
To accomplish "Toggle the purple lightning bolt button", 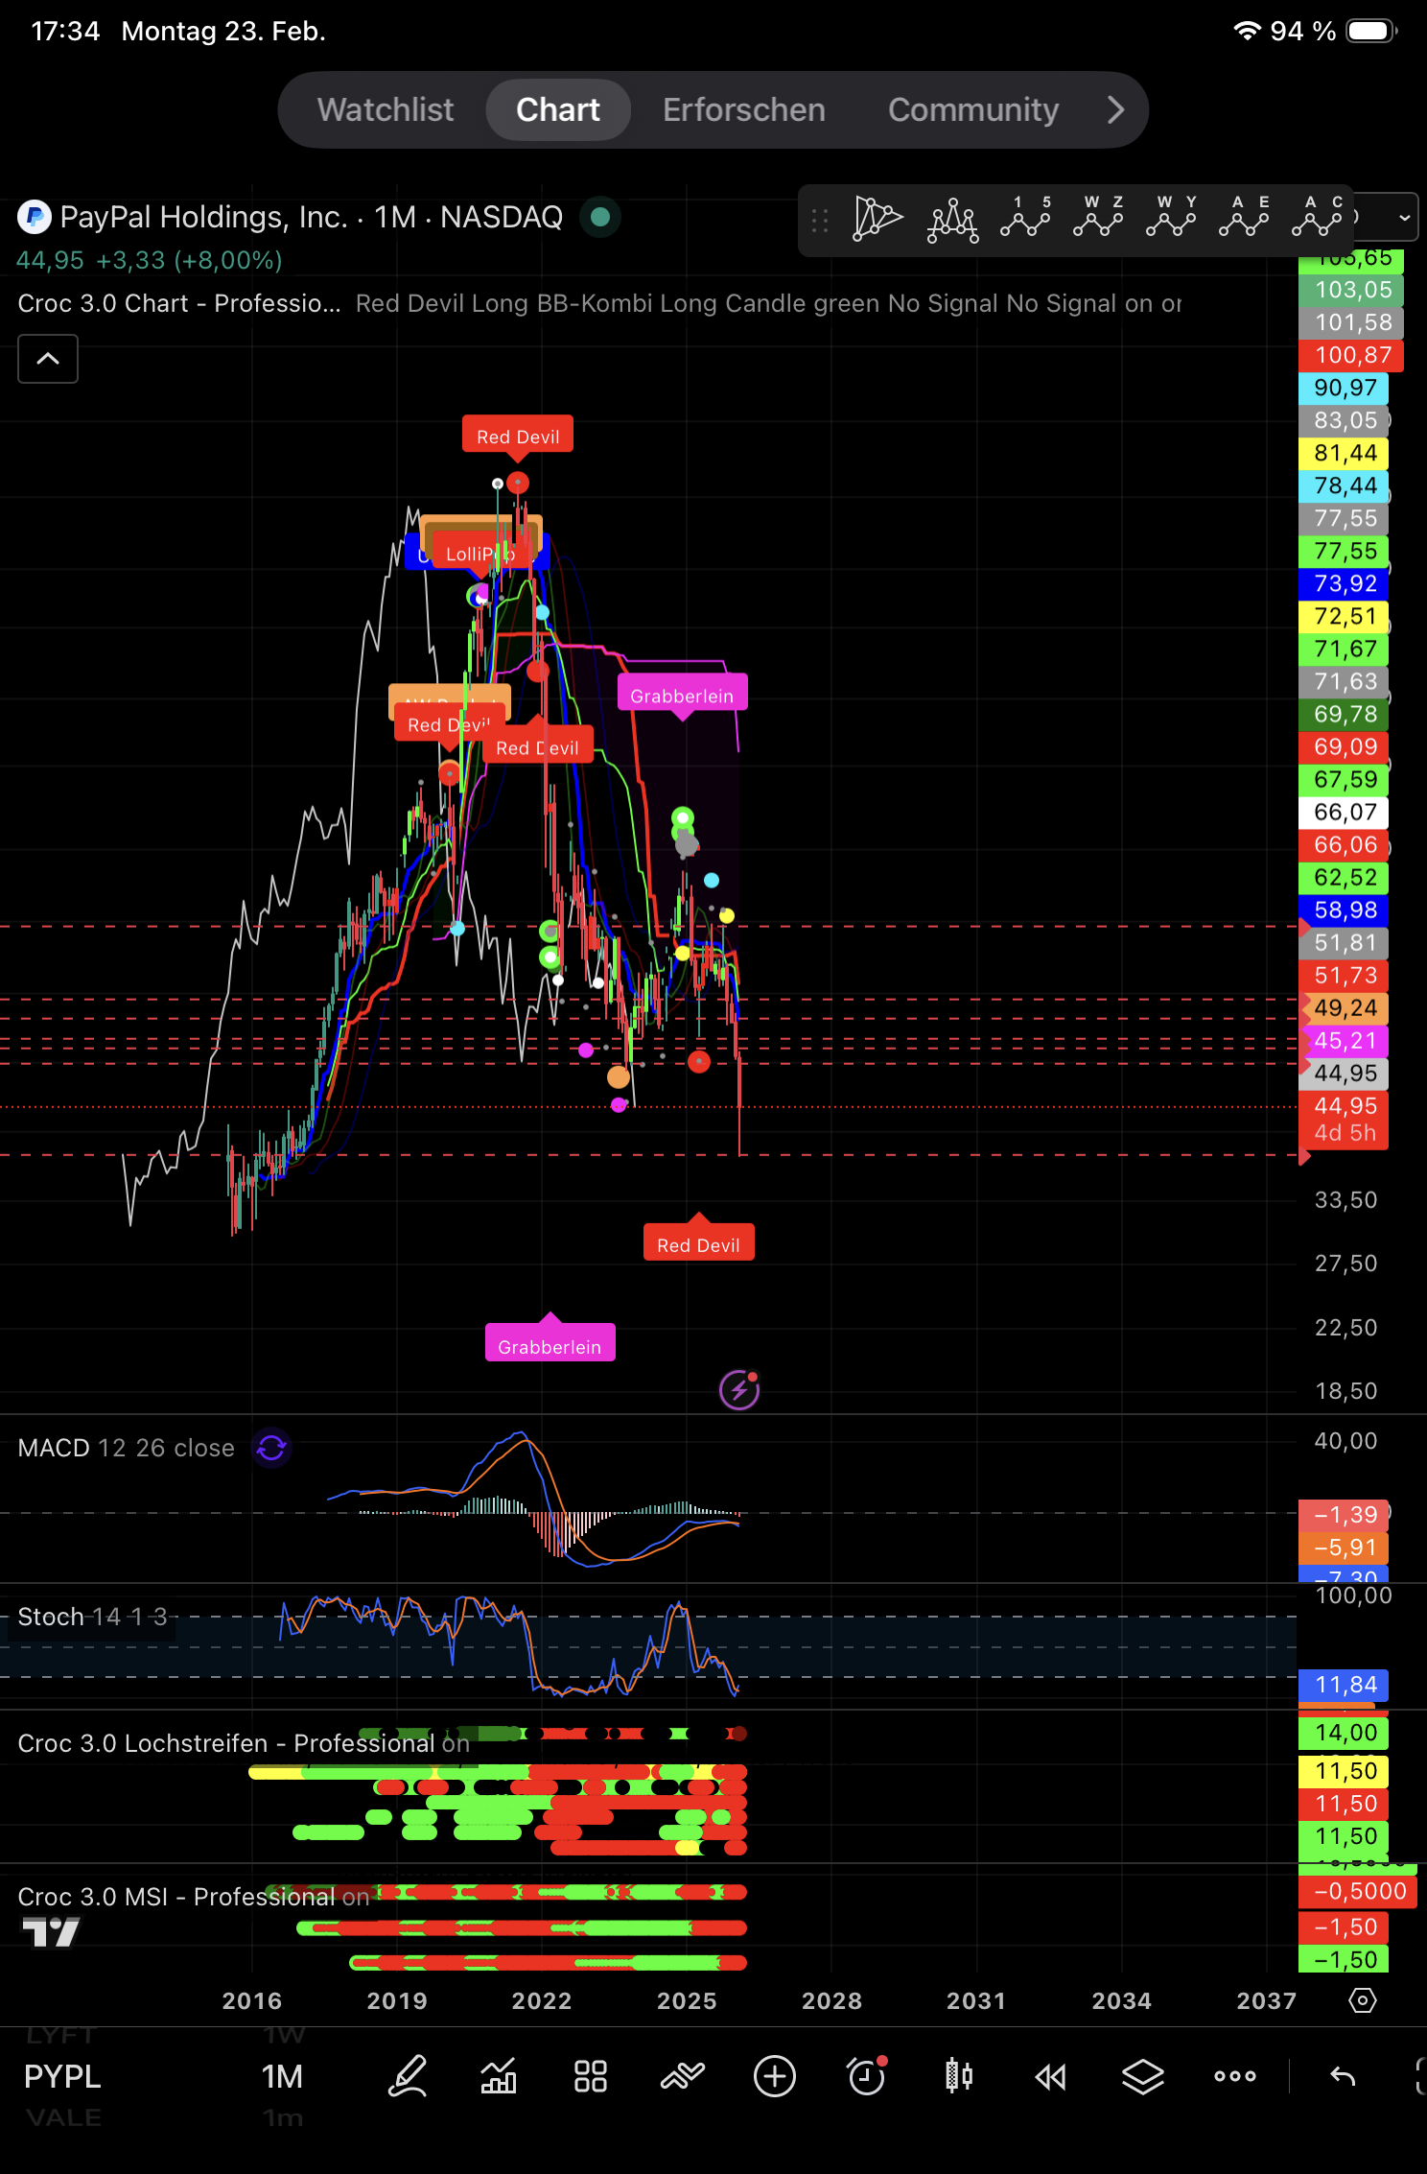I will click(x=739, y=1389).
